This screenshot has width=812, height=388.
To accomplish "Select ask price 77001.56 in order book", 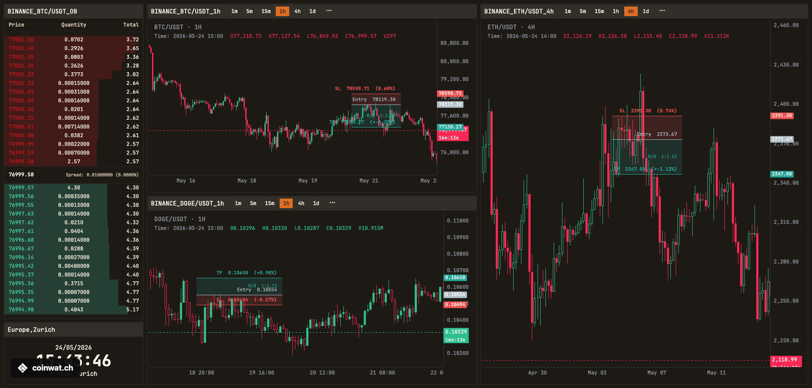I will click(21, 40).
